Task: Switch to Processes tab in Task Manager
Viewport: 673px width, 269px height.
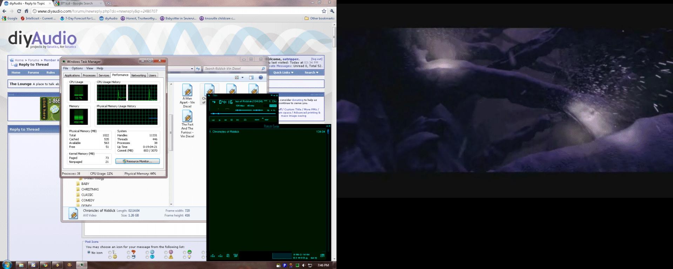Action: pyautogui.click(x=89, y=75)
